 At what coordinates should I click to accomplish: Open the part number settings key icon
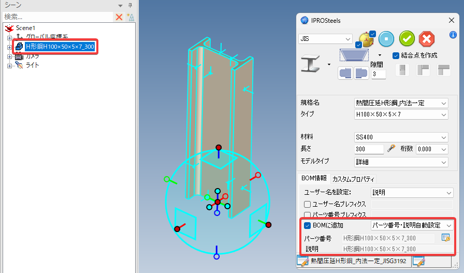point(446,237)
